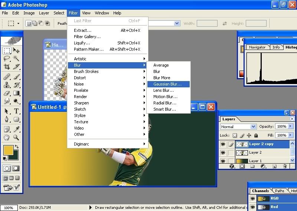
Task: Select the Path Selection tool
Action: pos(7,111)
